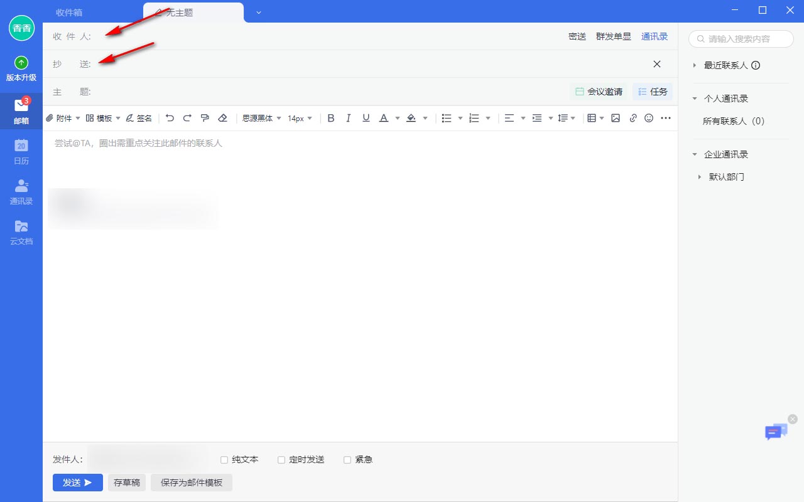
Task: Expand 默认部门 department
Action: 700,177
